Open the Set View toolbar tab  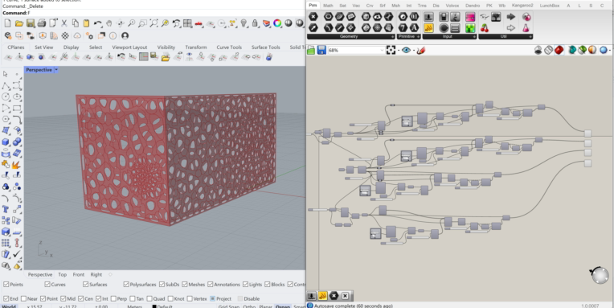point(44,47)
